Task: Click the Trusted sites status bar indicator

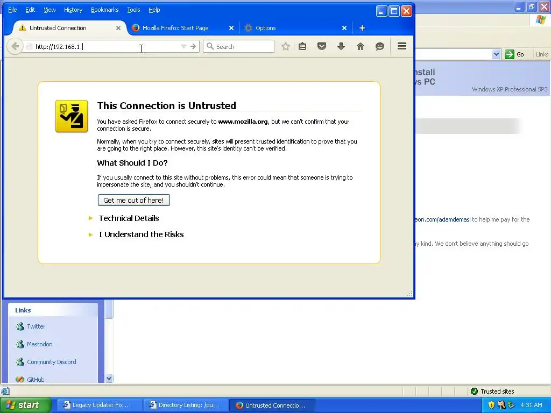Action: [x=493, y=391]
